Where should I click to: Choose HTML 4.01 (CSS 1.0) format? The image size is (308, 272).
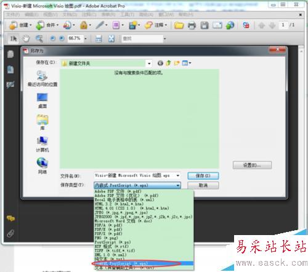[144, 208]
